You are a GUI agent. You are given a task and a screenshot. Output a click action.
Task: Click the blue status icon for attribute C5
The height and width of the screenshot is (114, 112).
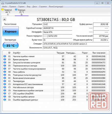(x=5, y=87)
